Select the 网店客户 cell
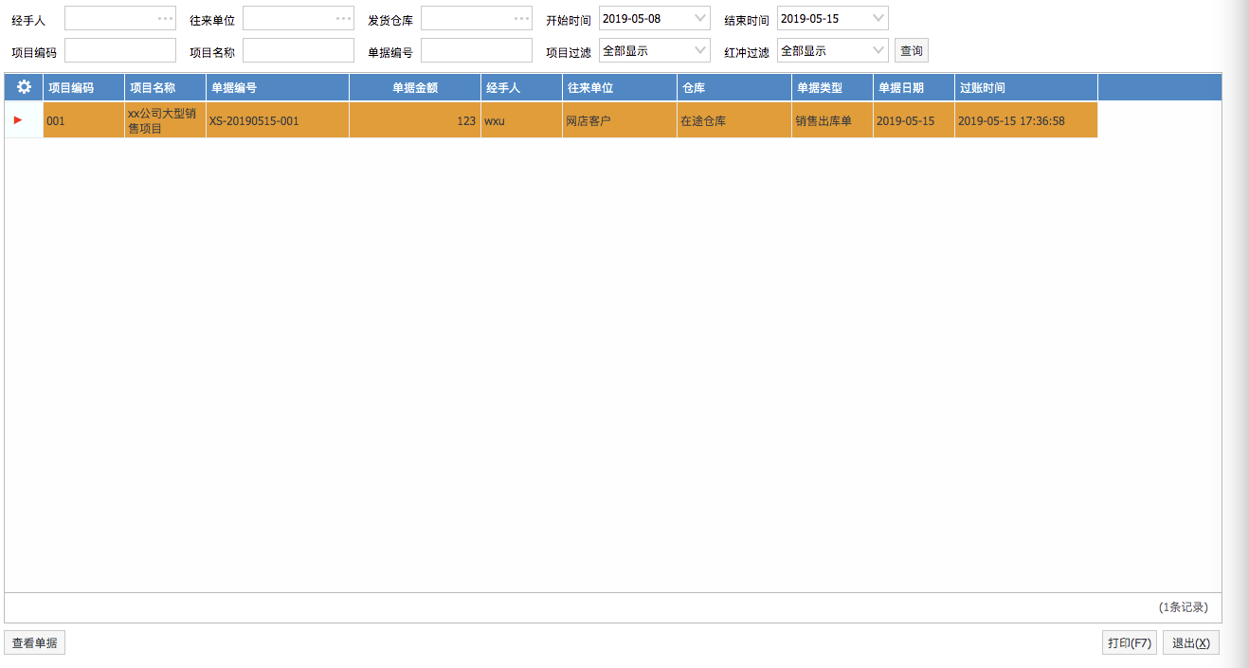1249x668 pixels. tap(620, 120)
